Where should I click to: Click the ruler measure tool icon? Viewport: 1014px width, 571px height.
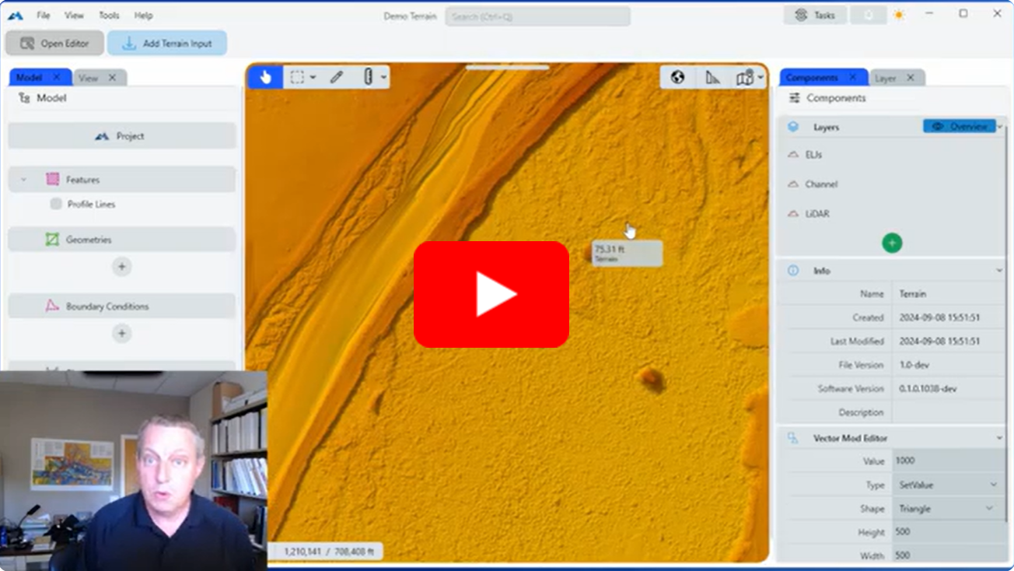point(712,77)
